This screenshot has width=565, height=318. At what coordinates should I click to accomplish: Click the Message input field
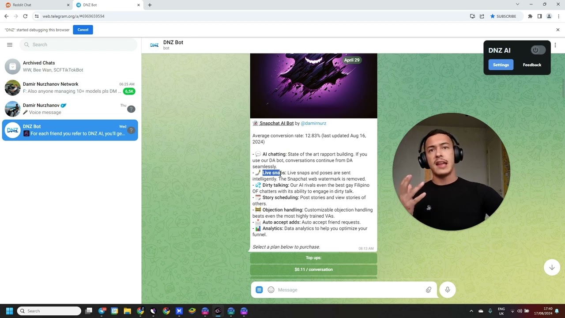point(350,290)
